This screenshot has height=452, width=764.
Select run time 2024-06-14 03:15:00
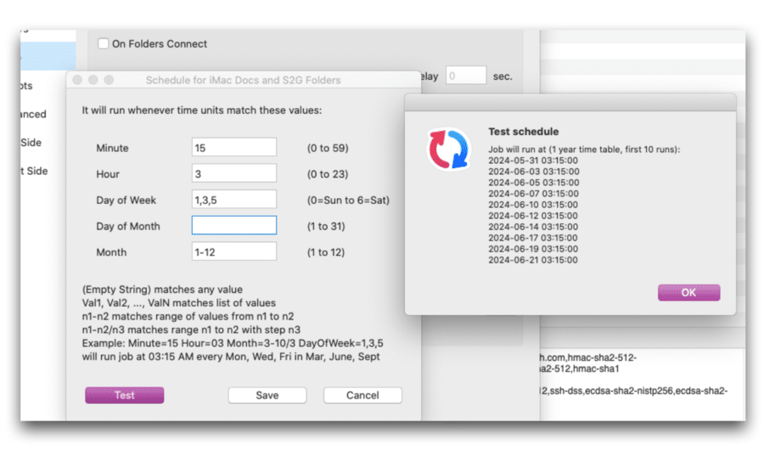point(533,227)
